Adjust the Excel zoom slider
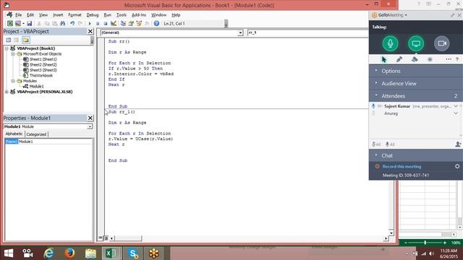The width and height of the screenshot is (463, 260). tap(425, 243)
